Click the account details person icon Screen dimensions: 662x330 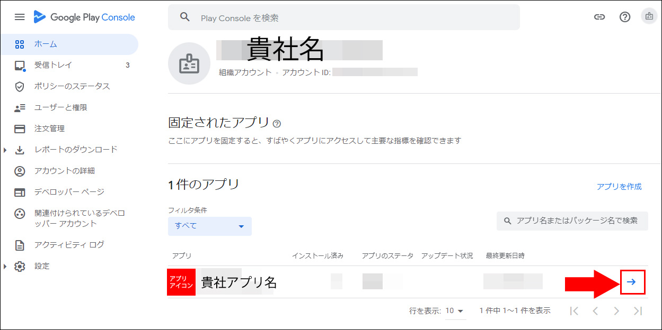(20, 171)
